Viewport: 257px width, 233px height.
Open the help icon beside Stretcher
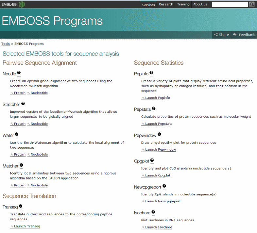coord(23,104)
